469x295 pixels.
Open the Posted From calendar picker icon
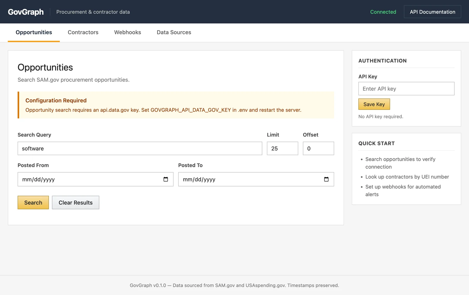click(166, 179)
